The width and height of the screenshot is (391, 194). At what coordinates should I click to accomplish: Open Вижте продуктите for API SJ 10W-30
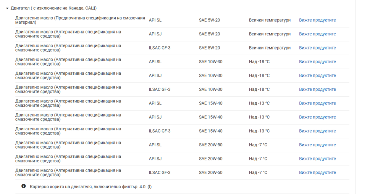tap(317, 76)
